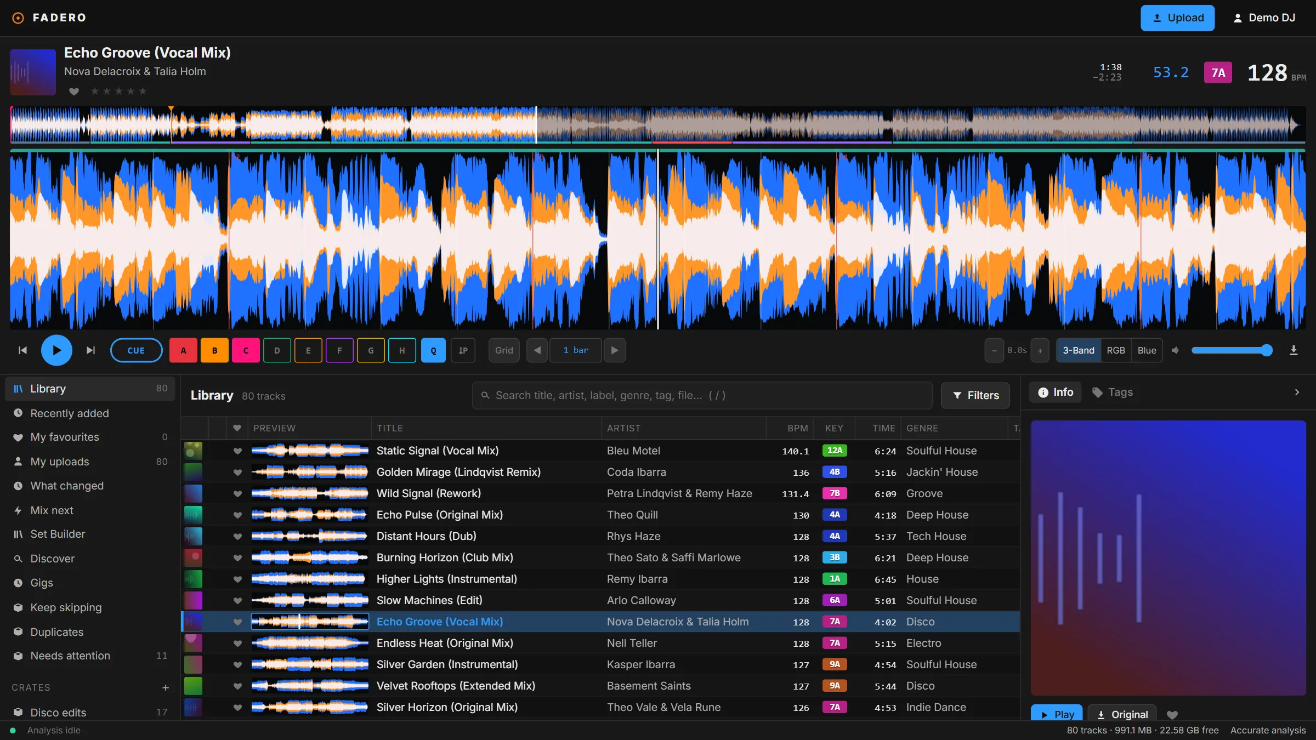1316x740 pixels.
Task: Favourite Static Signal (Vocal Mix) heart
Action: click(237, 451)
